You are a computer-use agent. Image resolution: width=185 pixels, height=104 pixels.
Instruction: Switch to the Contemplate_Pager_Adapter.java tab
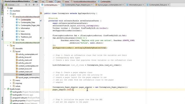tap(77, 5)
